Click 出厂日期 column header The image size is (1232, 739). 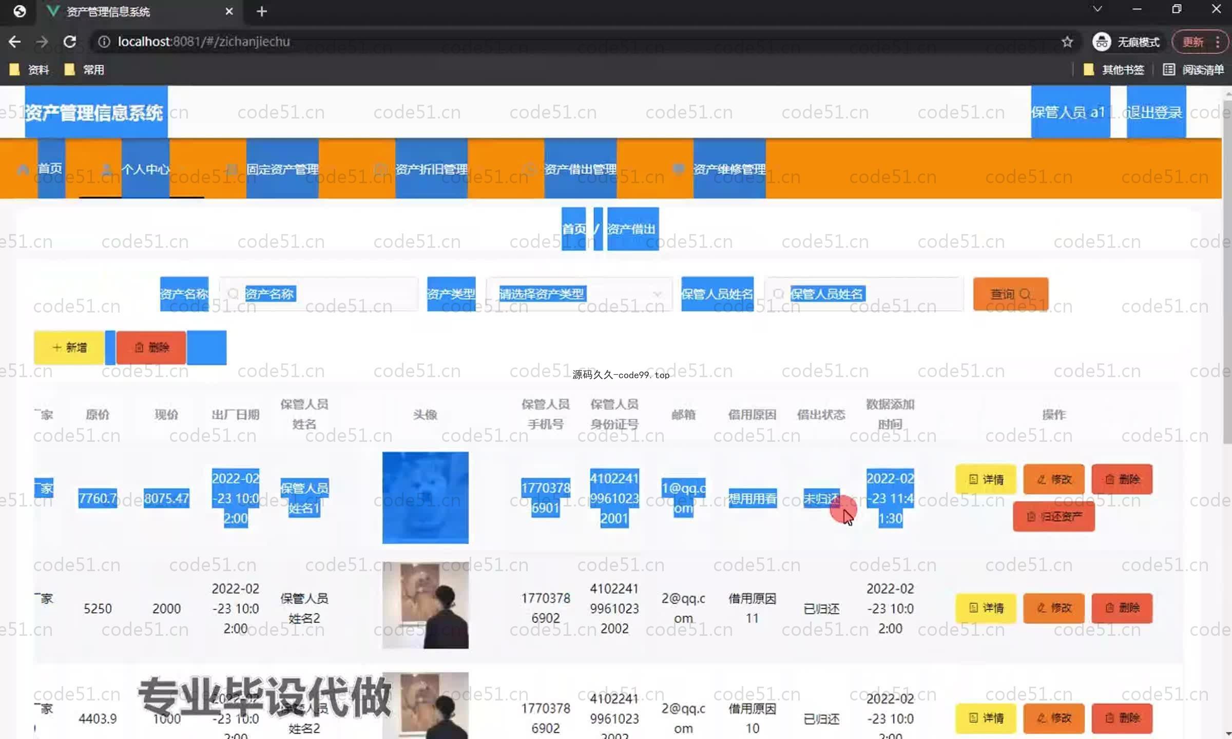point(236,415)
